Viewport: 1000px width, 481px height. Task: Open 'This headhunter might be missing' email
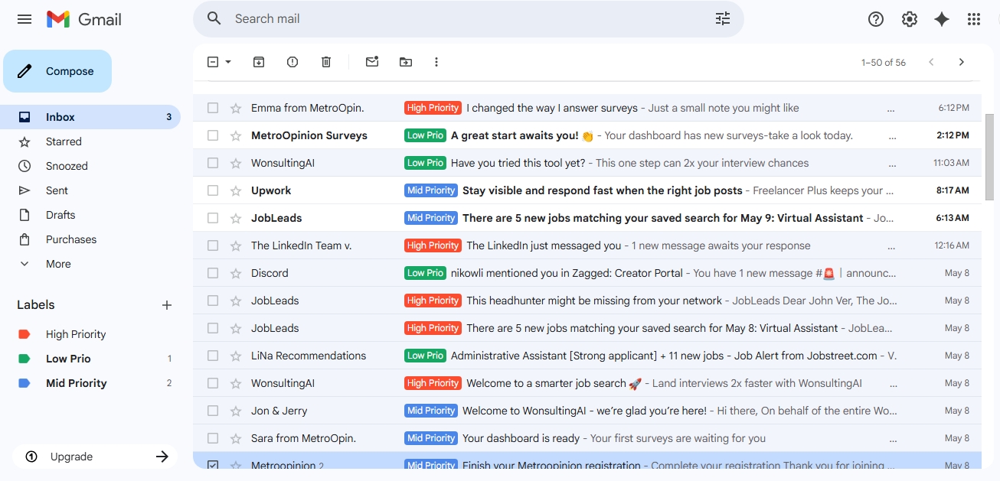click(x=587, y=301)
